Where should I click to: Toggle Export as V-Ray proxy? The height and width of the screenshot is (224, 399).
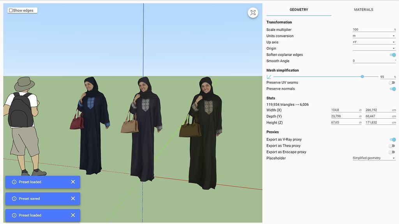392,140
